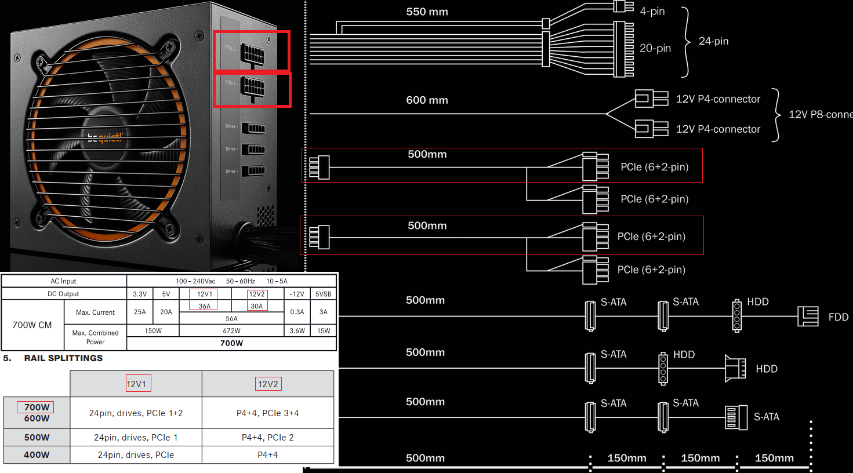Click the 4-pin connector drawing
Screen dimensions: 853x473
click(x=623, y=6)
